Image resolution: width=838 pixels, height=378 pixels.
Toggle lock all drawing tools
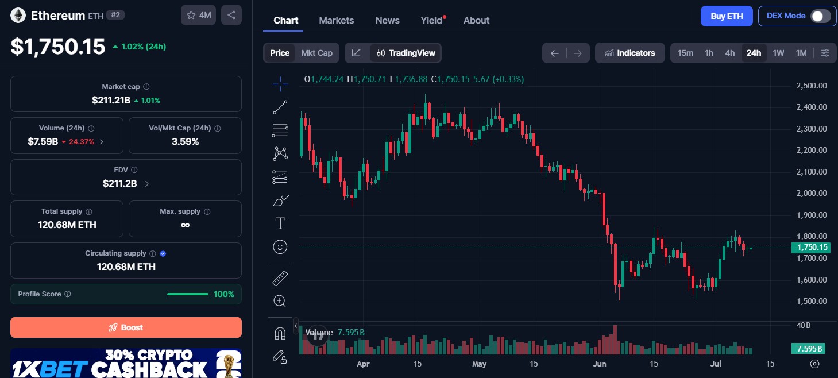[280, 357]
